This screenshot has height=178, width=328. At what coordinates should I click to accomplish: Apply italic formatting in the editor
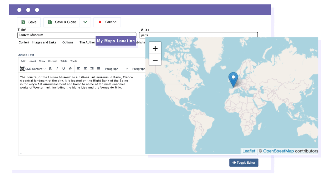[57, 69]
